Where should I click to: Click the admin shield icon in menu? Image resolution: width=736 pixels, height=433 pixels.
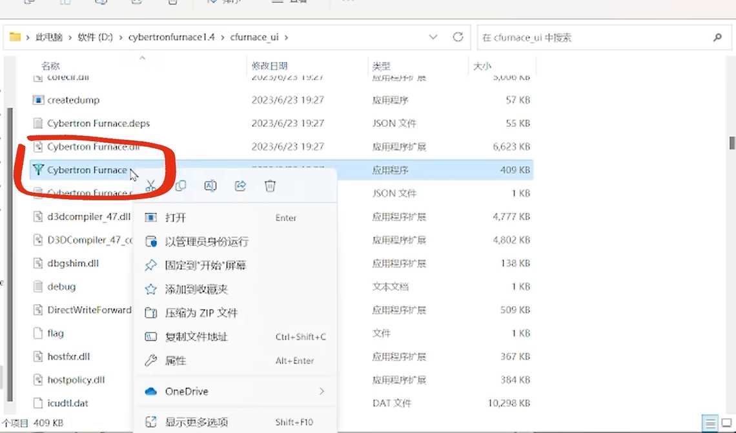(150, 242)
